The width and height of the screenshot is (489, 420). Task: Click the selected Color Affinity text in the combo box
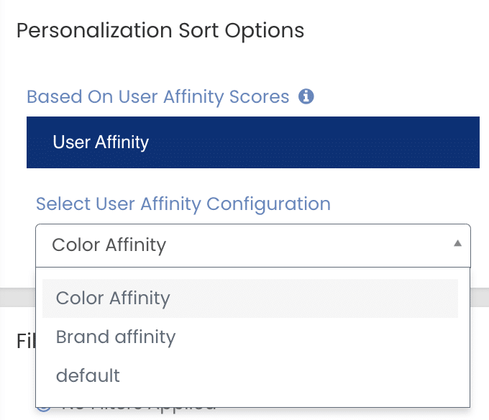[x=109, y=245]
